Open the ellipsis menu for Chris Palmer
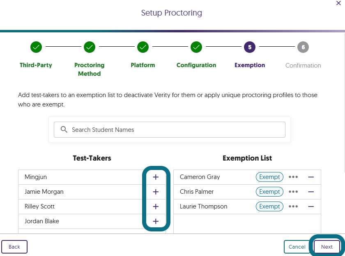Image resolution: width=345 pixels, height=256 pixels. click(293, 192)
